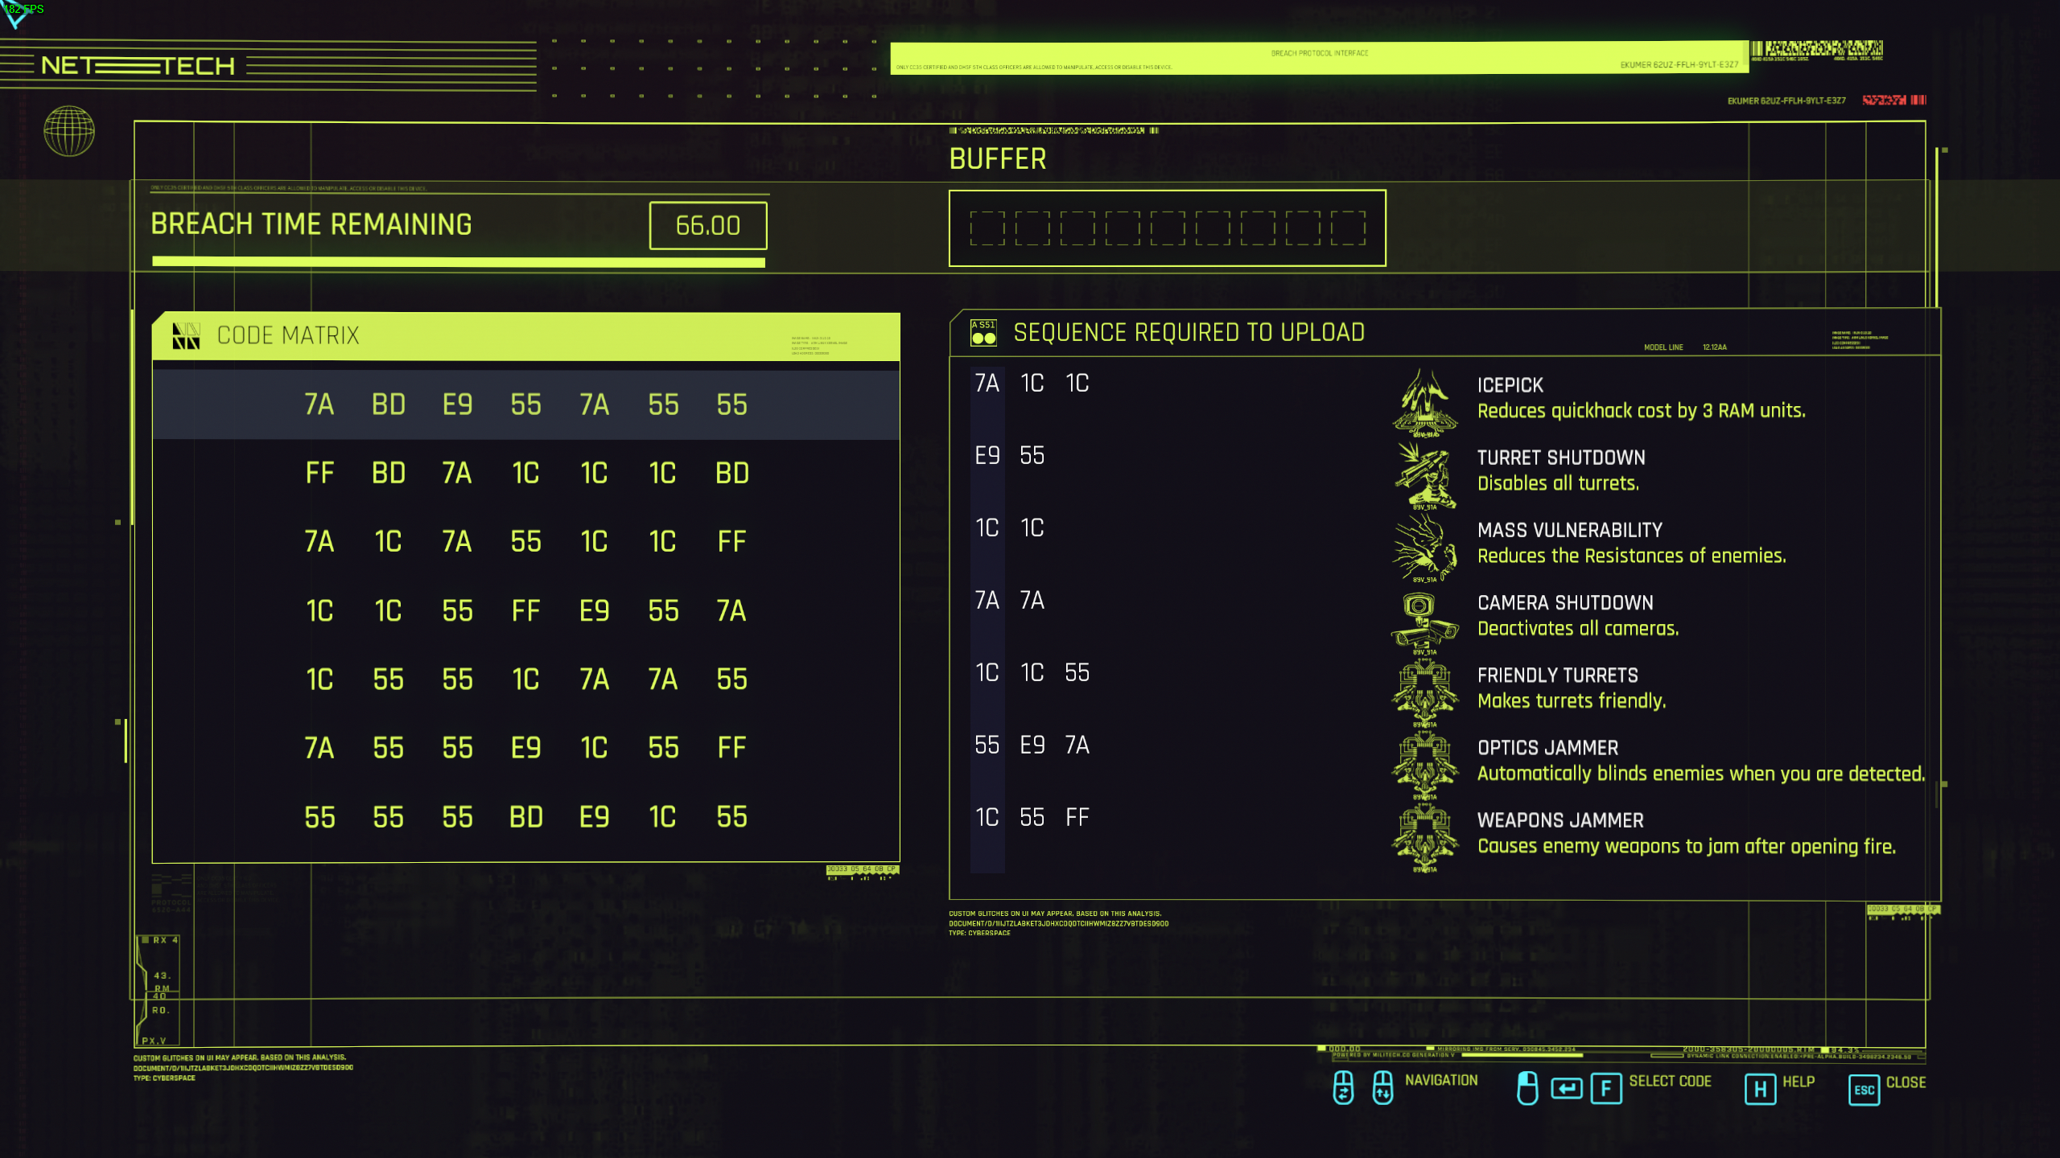
Task: Click the 66.00 timer value box
Action: (708, 226)
